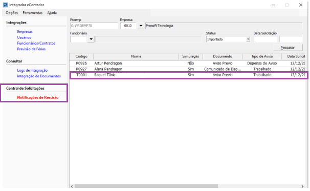Sort by the Nome column header
Viewport: 310px width, 191px height.
tap(136, 56)
